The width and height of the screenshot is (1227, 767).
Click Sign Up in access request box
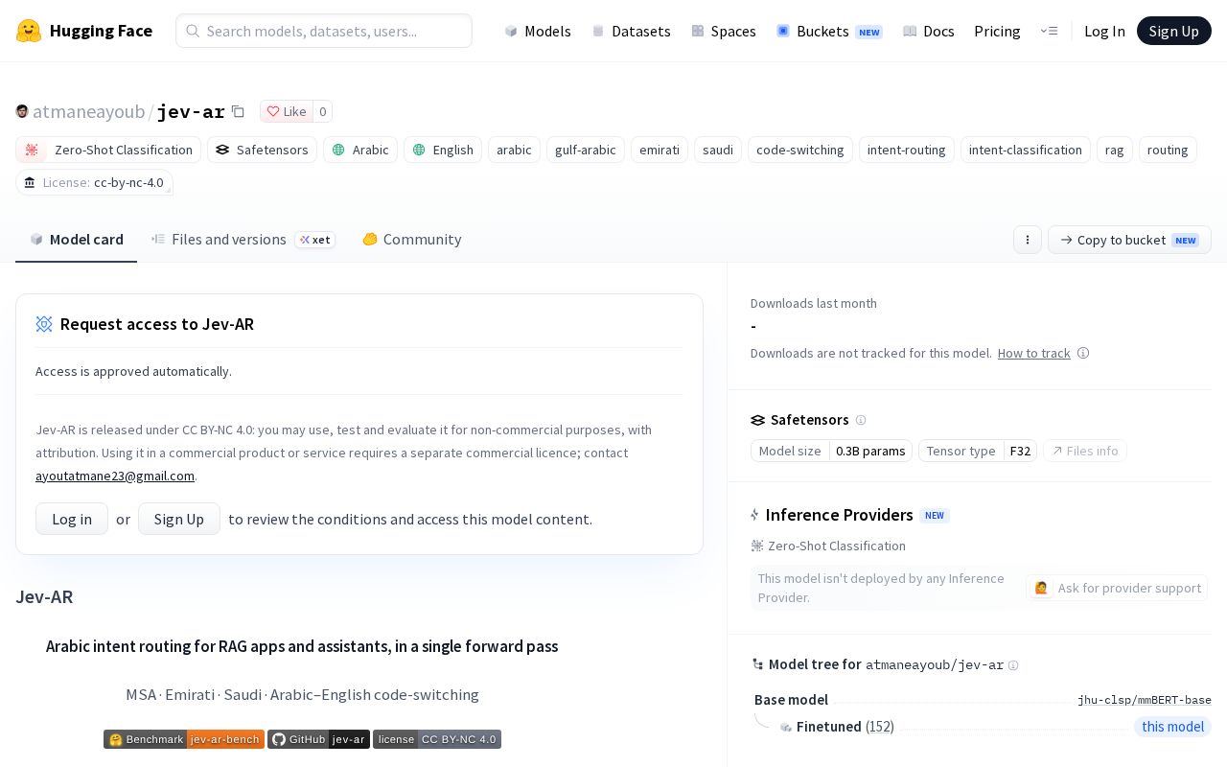[x=179, y=519]
